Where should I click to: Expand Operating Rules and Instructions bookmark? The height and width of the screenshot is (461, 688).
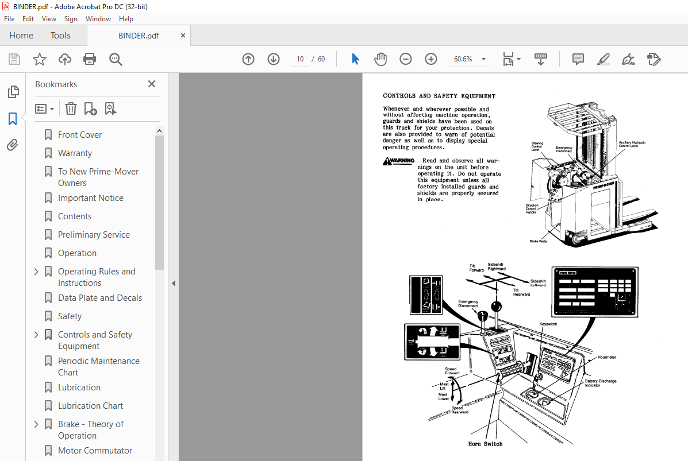point(36,271)
